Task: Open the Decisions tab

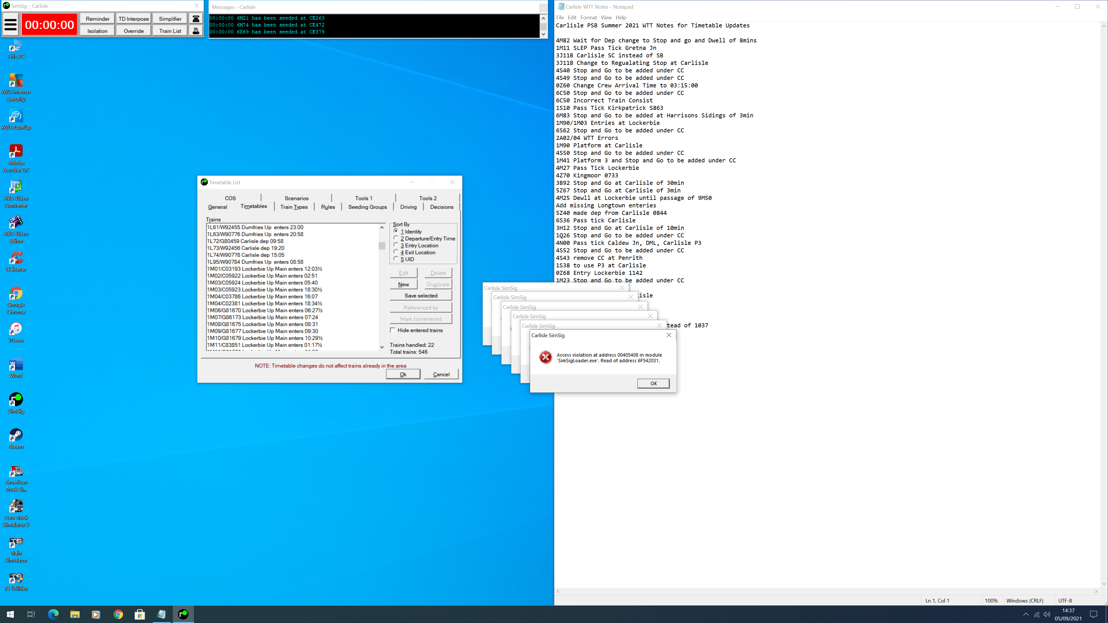Action: pyautogui.click(x=441, y=207)
